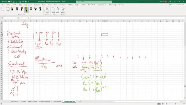The width and height of the screenshot is (186, 105).
Task: Open Ribbon Display Options
Action: point(170,2)
